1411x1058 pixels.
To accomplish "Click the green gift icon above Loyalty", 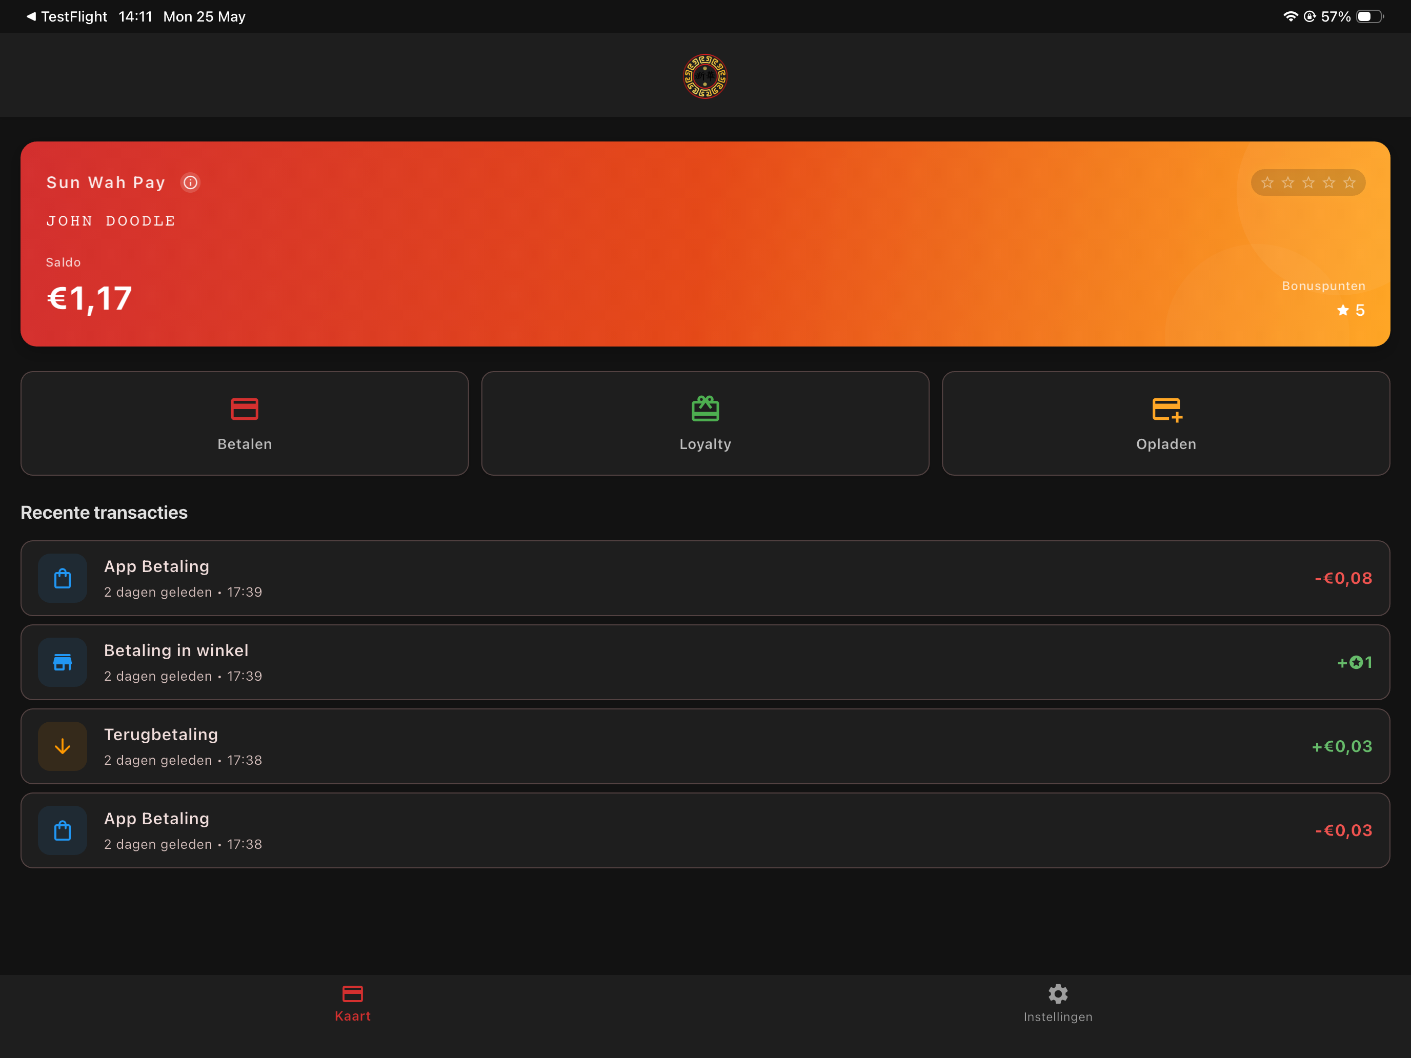I will tap(705, 409).
